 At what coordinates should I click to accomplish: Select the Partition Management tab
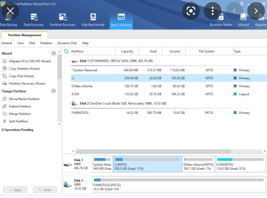(x=24, y=35)
